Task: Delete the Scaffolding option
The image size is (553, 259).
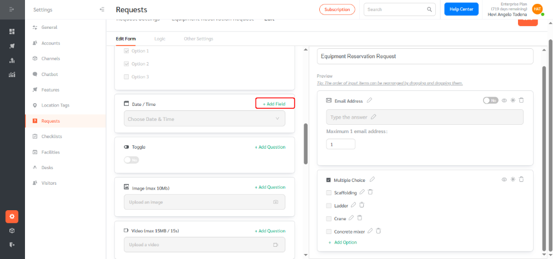Action: [370, 192]
